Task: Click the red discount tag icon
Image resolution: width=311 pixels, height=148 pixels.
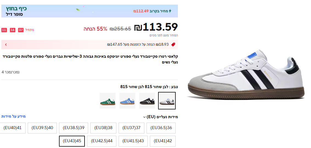Action: click(173, 44)
